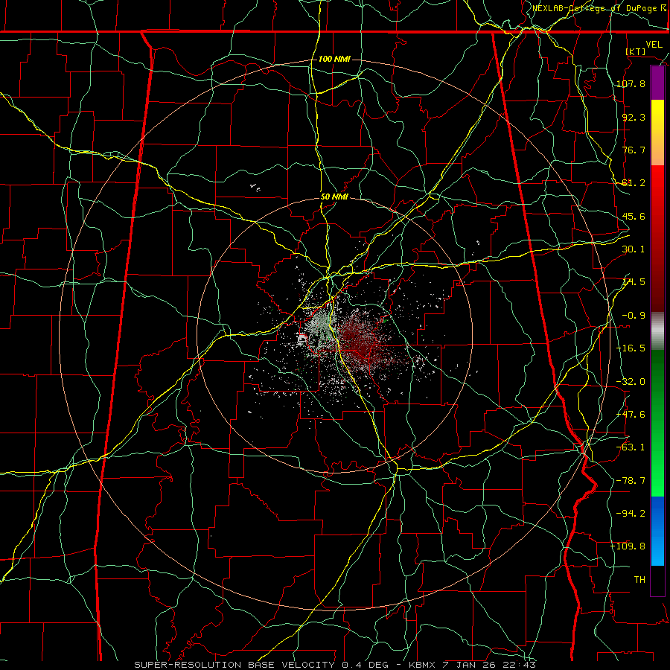The width and height of the screenshot is (670, 670).
Task: Click the -16.5 scale value
Action: (631, 348)
